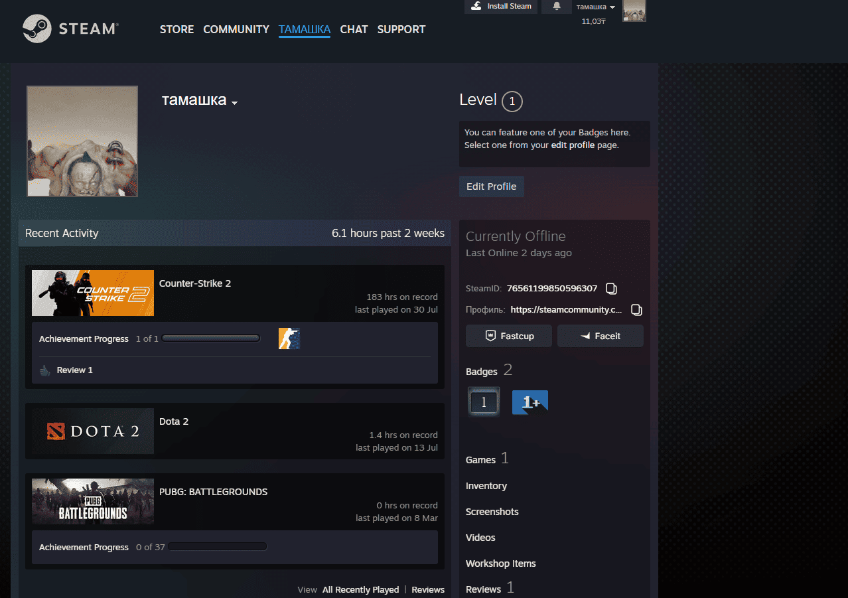Click the PUBG achievement progress bar
848x598 pixels.
217,547
